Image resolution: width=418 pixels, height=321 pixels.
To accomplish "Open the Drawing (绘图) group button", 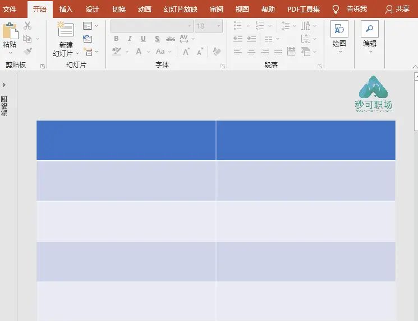I will click(339, 36).
